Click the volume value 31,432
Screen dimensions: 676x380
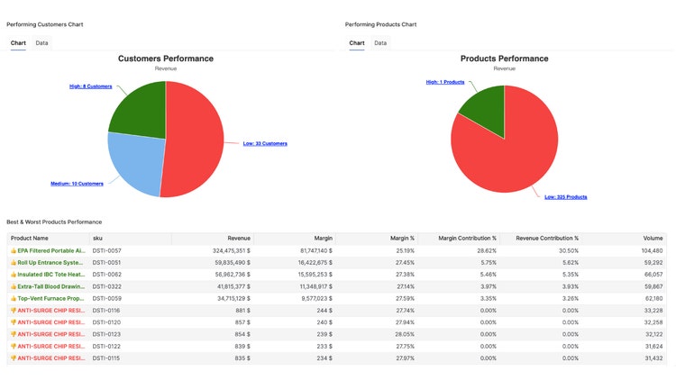pyautogui.click(x=654, y=358)
